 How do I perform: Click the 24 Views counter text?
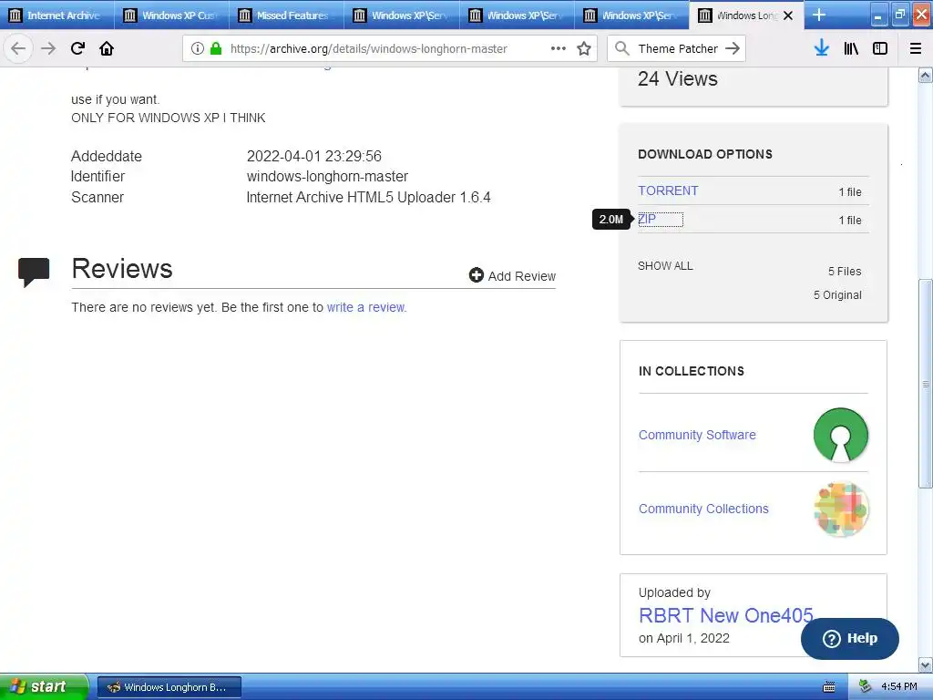coord(678,78)
